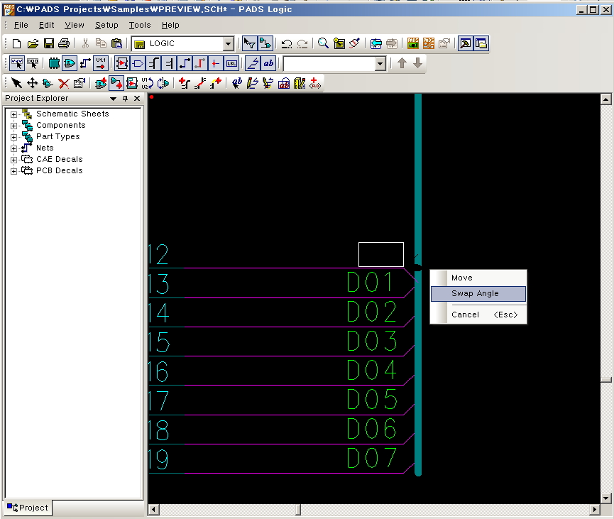614x519 pixels.
Task: Open the View menu
Action: click(x=75, y=25)
